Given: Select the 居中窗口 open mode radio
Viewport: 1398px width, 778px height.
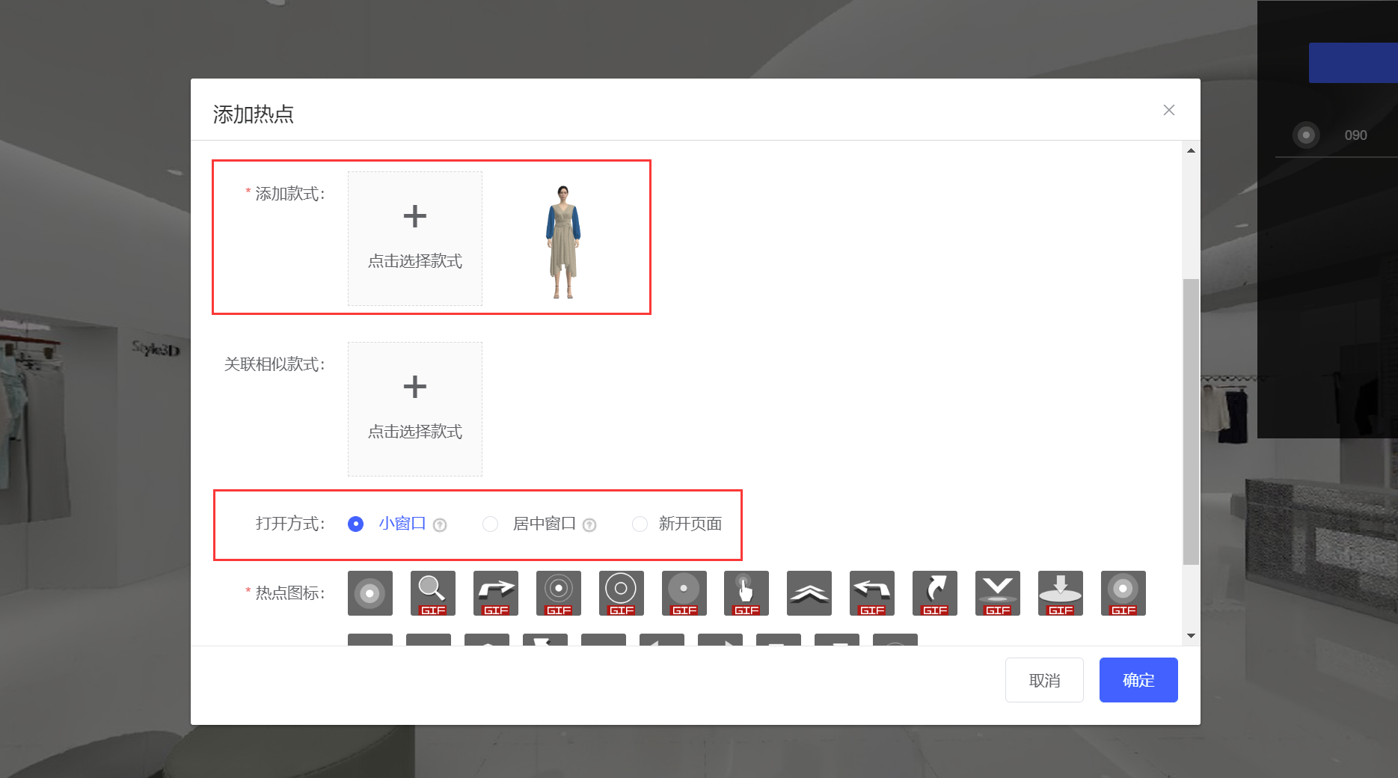Looking at the screenshot, I should (490, 524).
